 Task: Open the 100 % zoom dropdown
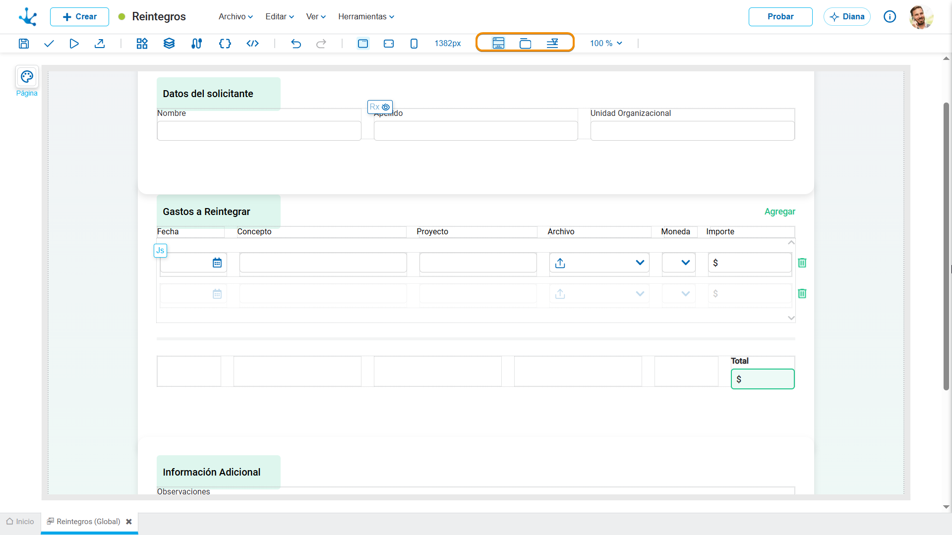[606, 44]
